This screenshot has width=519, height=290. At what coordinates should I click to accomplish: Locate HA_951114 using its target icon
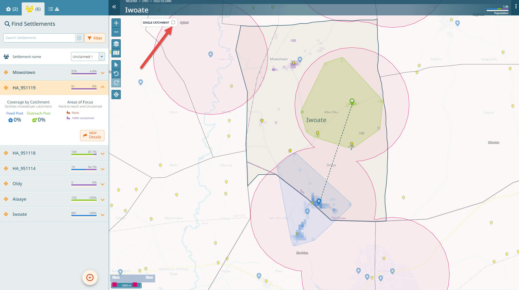6,168
